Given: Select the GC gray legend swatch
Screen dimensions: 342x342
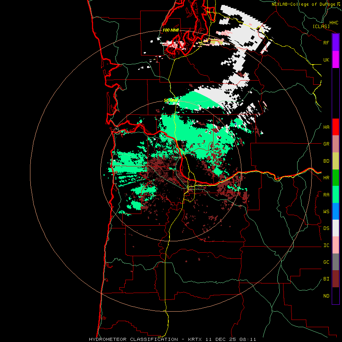Looking at the screenshot, I should click(336, 262).
